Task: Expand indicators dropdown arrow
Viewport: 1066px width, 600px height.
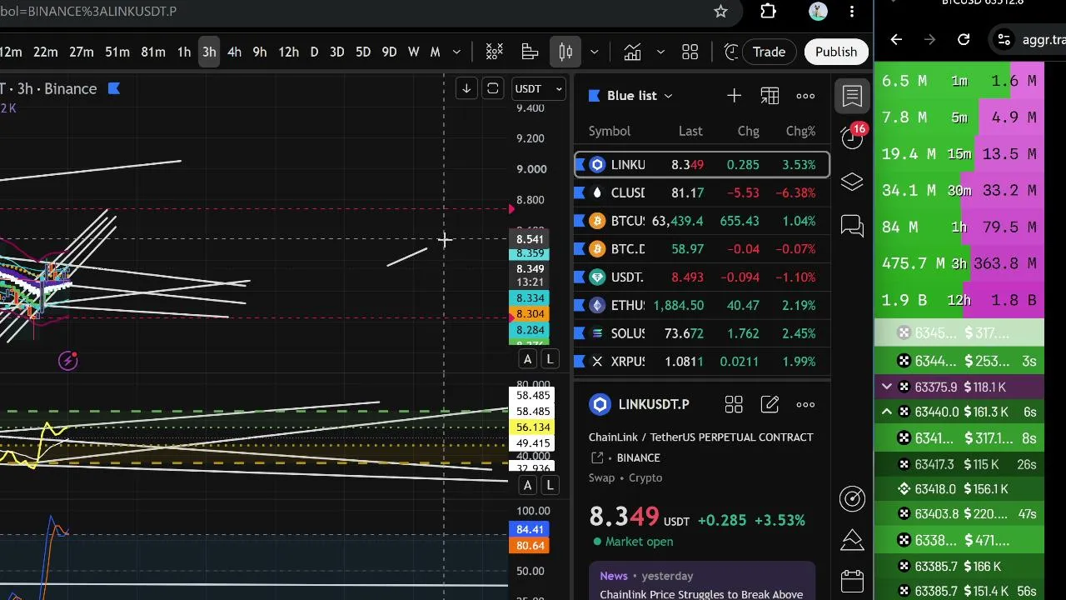Action: pos(660,52)
